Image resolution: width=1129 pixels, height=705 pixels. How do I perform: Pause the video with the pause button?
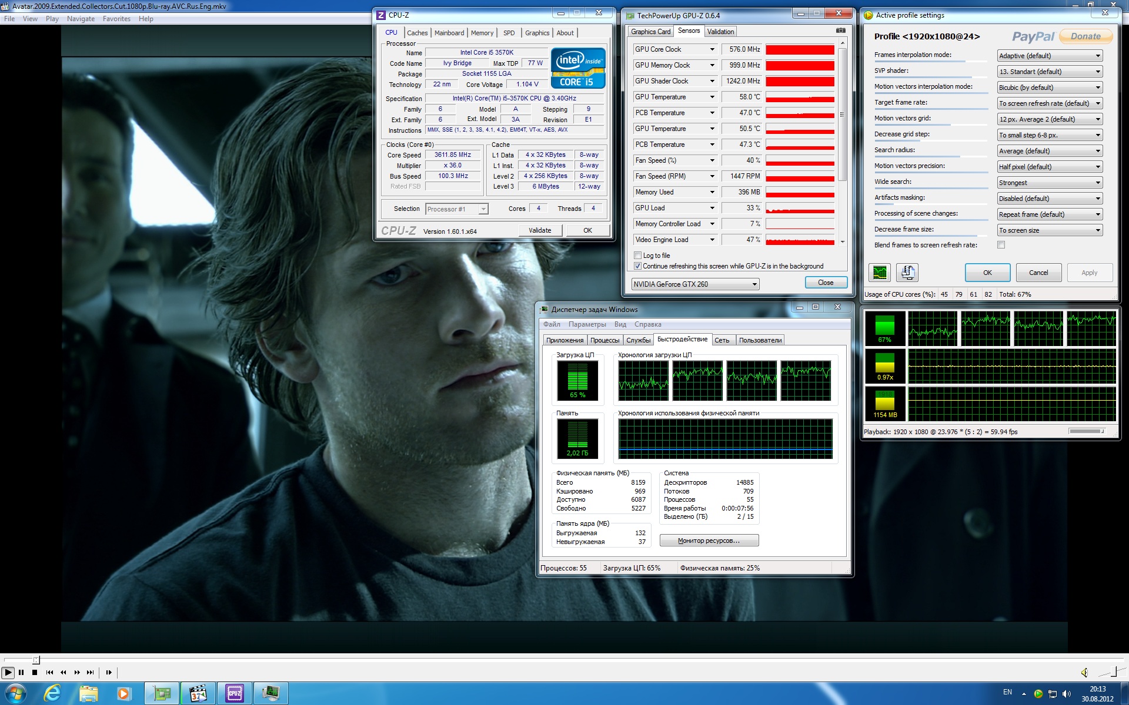click(x=21, y=672)
